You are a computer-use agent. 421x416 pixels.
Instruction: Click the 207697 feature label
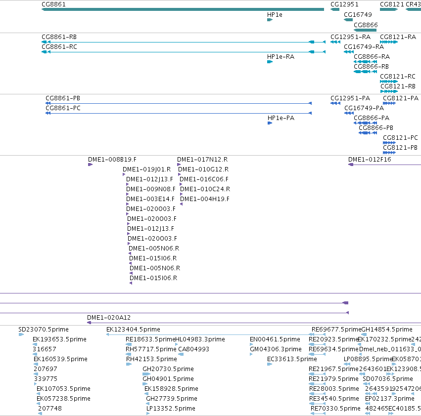(45, 369)
